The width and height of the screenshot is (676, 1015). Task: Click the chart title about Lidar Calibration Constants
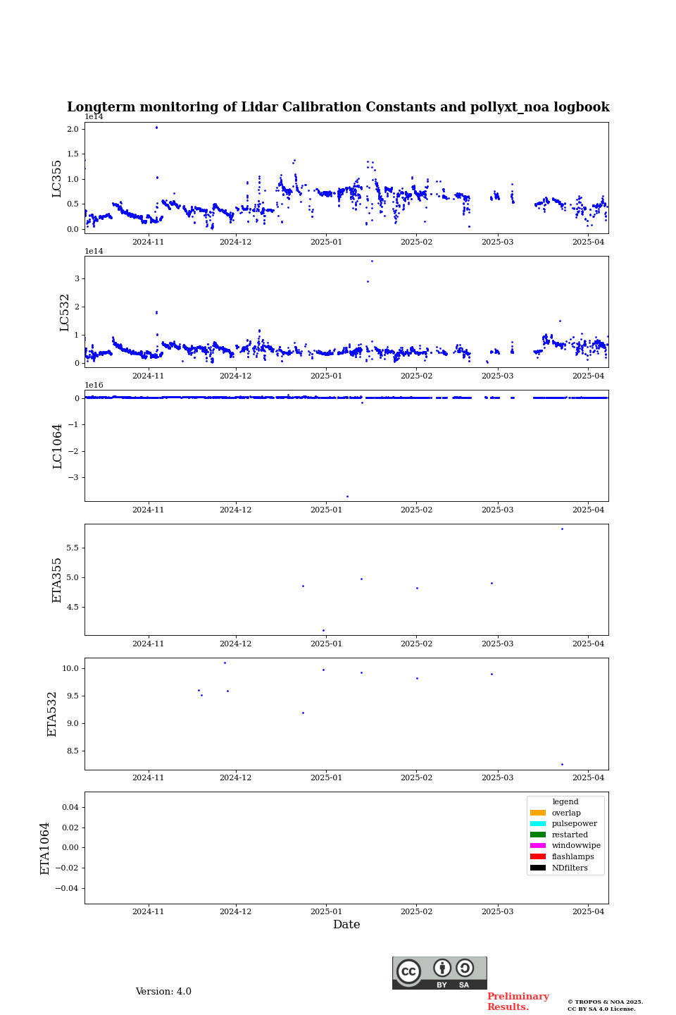[338, 107]
